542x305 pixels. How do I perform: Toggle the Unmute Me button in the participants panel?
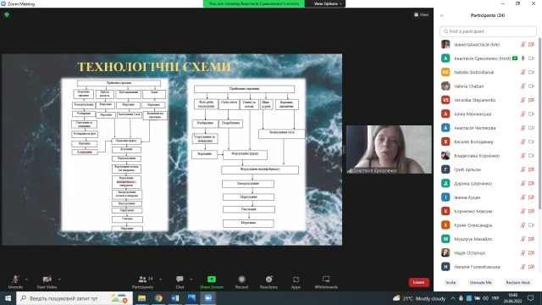480,282
